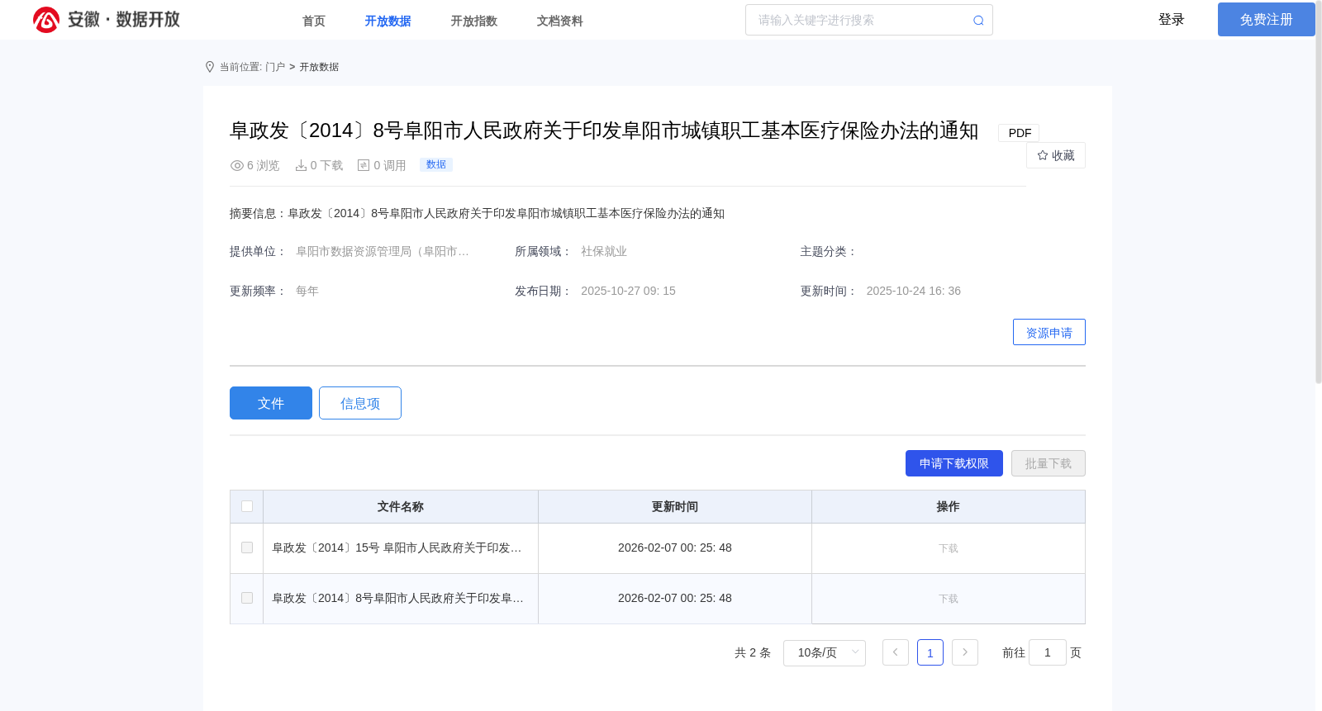Click the 更新时间 column header
This screenshot has width=1322, height=711.
pyautogui.click(x=675, y=506)
